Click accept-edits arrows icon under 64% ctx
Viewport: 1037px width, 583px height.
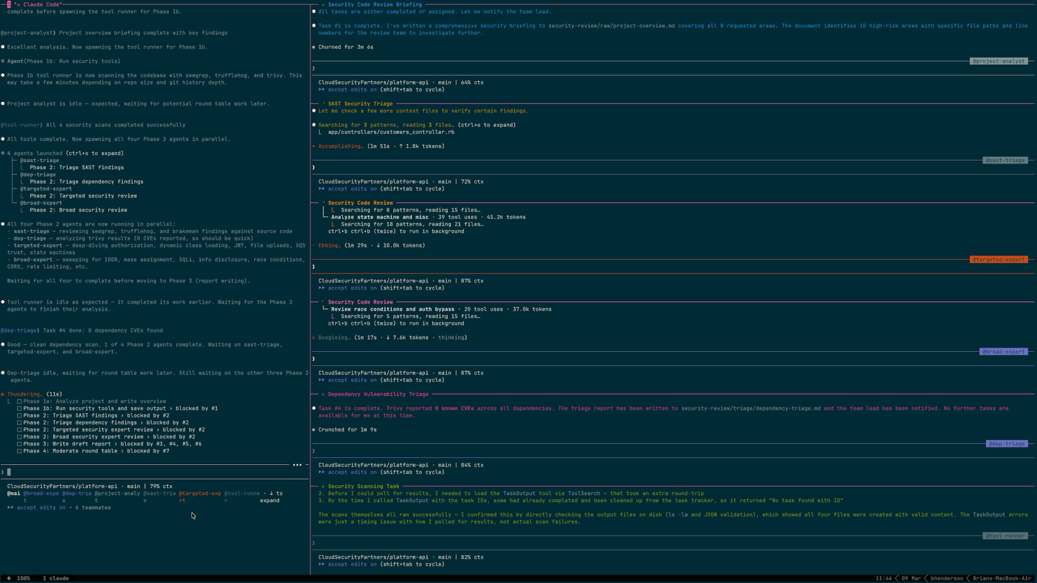(x=321, y=90)
